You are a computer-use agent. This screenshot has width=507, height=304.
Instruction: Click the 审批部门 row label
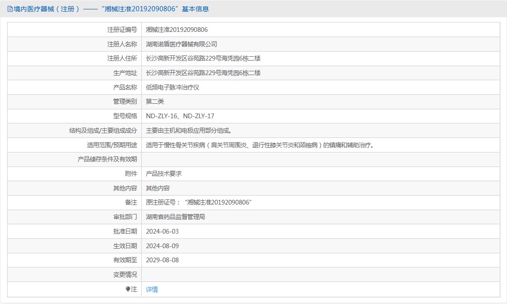click(x=125, y=217)
